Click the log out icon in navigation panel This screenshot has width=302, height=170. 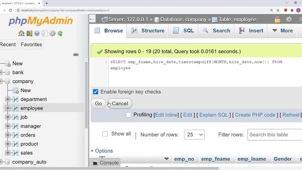29,34
